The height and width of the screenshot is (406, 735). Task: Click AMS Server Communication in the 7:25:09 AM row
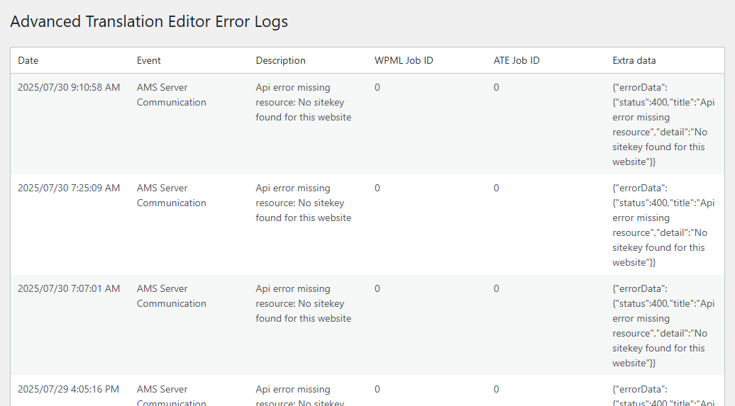[172, 196]
